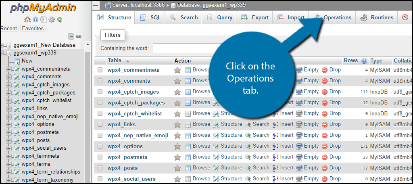413x184 pixels.
Task: Expand wpx4_comments in the sidebar tree
Action: pos(9,77)
